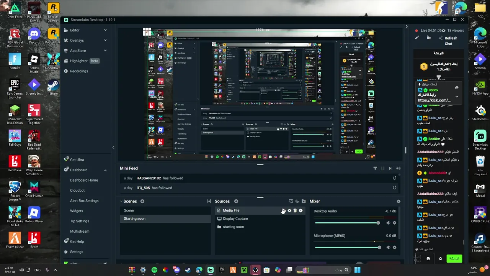Viewport: 490px width, 276px height.
Task: Hide Media File source using eye icon
Action: pos(289,210)
